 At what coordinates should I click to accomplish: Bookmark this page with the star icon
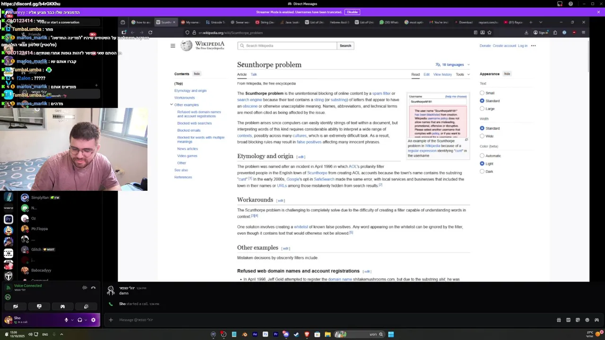tap(489, 33)
